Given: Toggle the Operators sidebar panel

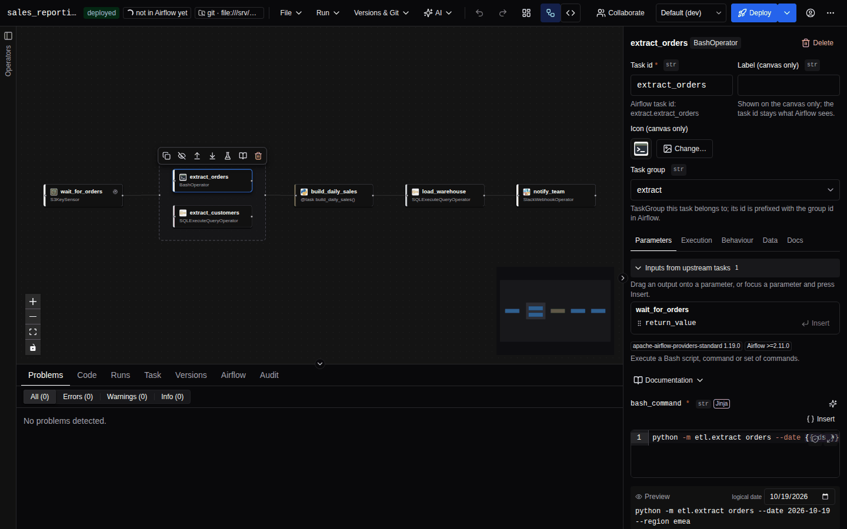Looking at the screenshot, I should [8, 36].
